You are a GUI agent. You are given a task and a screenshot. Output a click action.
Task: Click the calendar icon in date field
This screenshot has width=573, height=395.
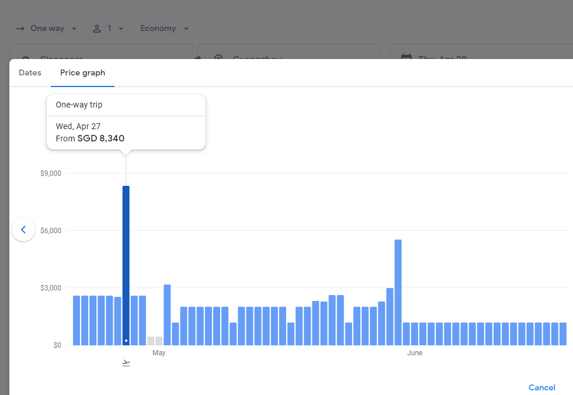407,57
